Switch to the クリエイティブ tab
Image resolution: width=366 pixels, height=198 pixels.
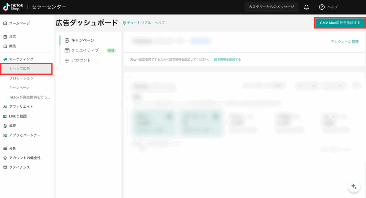85,50
